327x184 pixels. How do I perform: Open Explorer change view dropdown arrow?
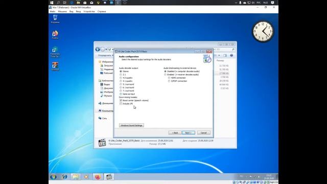tap(219, 55)
